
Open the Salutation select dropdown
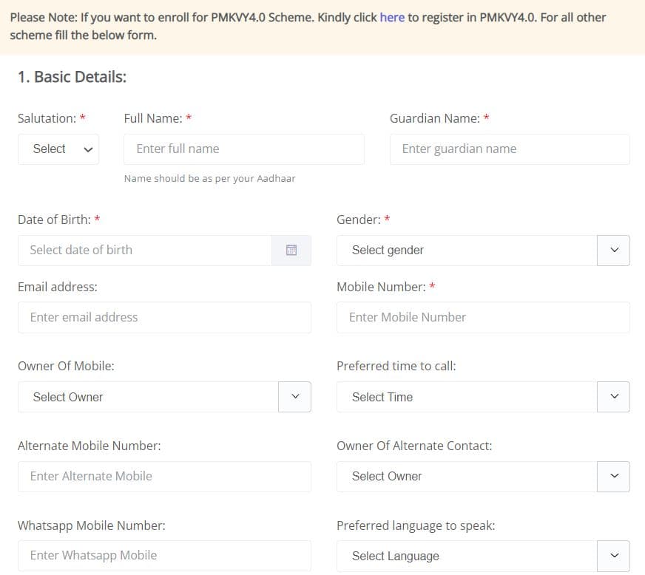tap(58, 149)
